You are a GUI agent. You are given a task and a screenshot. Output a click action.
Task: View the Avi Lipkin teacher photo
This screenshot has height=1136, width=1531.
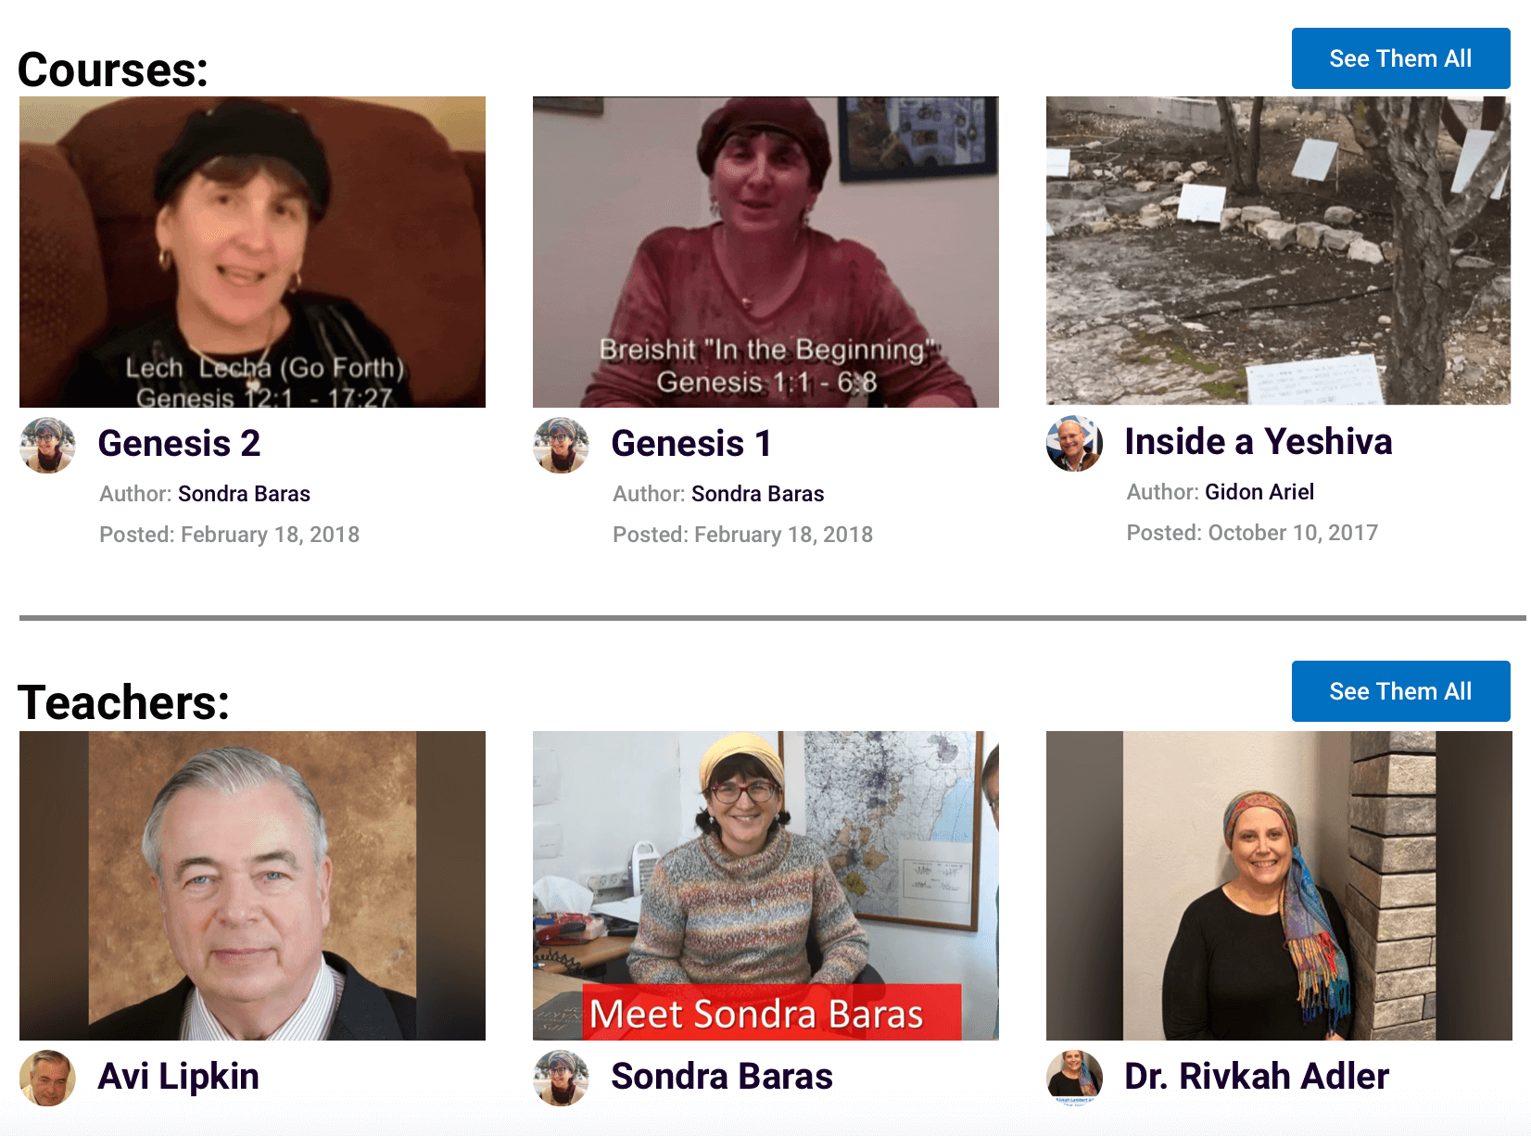tap(252, 886)
